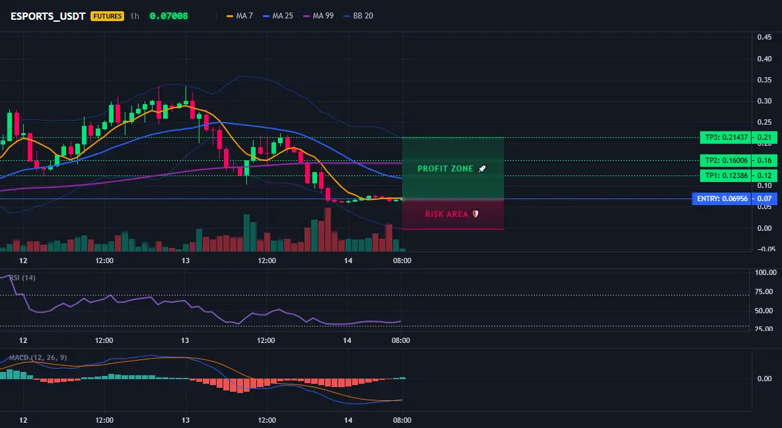Click the green 0.07008 current price
The image size is (782, 428).
168,16
